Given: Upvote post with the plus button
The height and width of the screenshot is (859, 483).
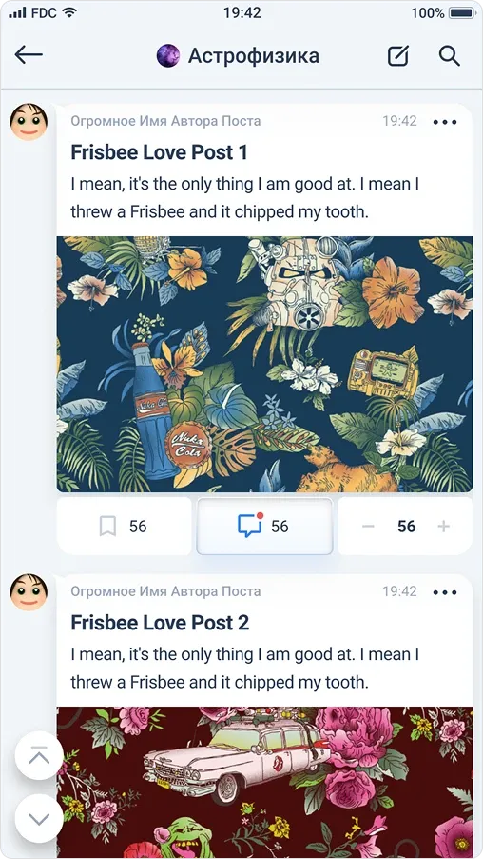Looking at the screenshot, I should tap(444, 527).
